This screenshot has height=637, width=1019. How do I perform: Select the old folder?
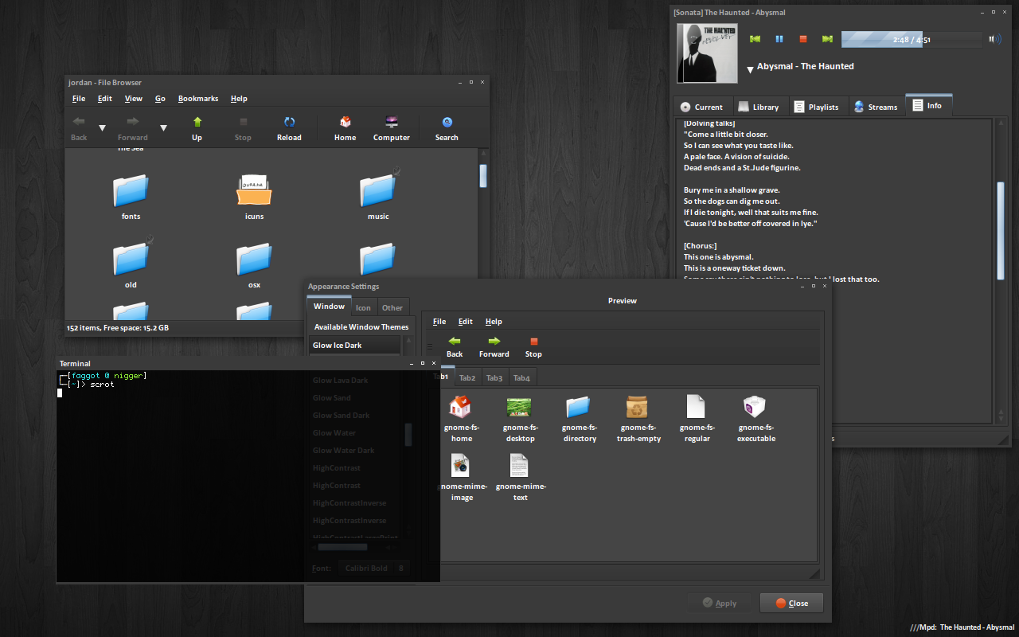[x=131, y=264]
